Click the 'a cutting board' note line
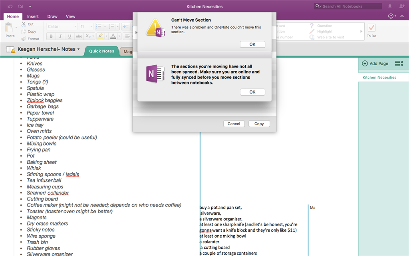This screenshot has width=409, height=256. [214, 247]
